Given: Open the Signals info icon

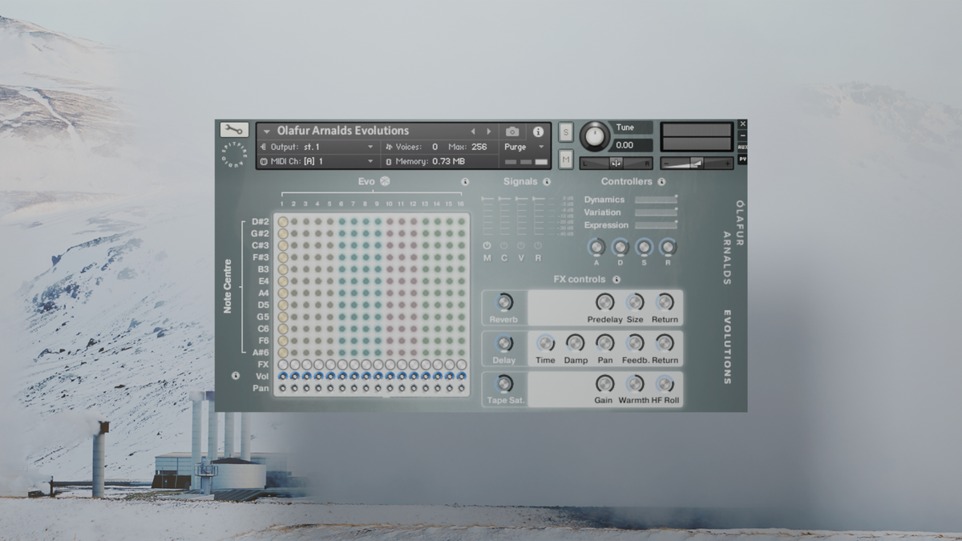Looking at the screenshot, I should point(547,182).
